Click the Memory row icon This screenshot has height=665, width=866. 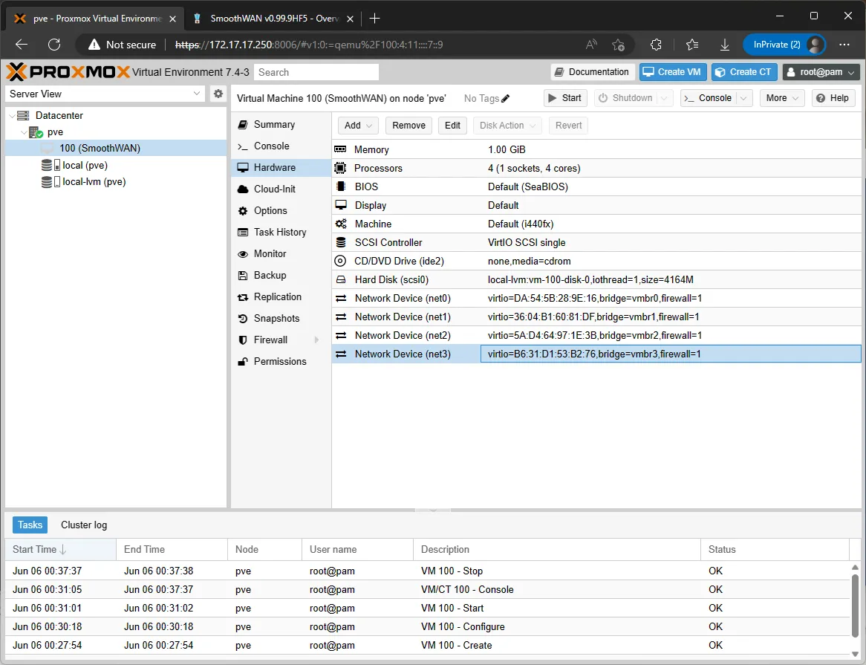point(341,149)
